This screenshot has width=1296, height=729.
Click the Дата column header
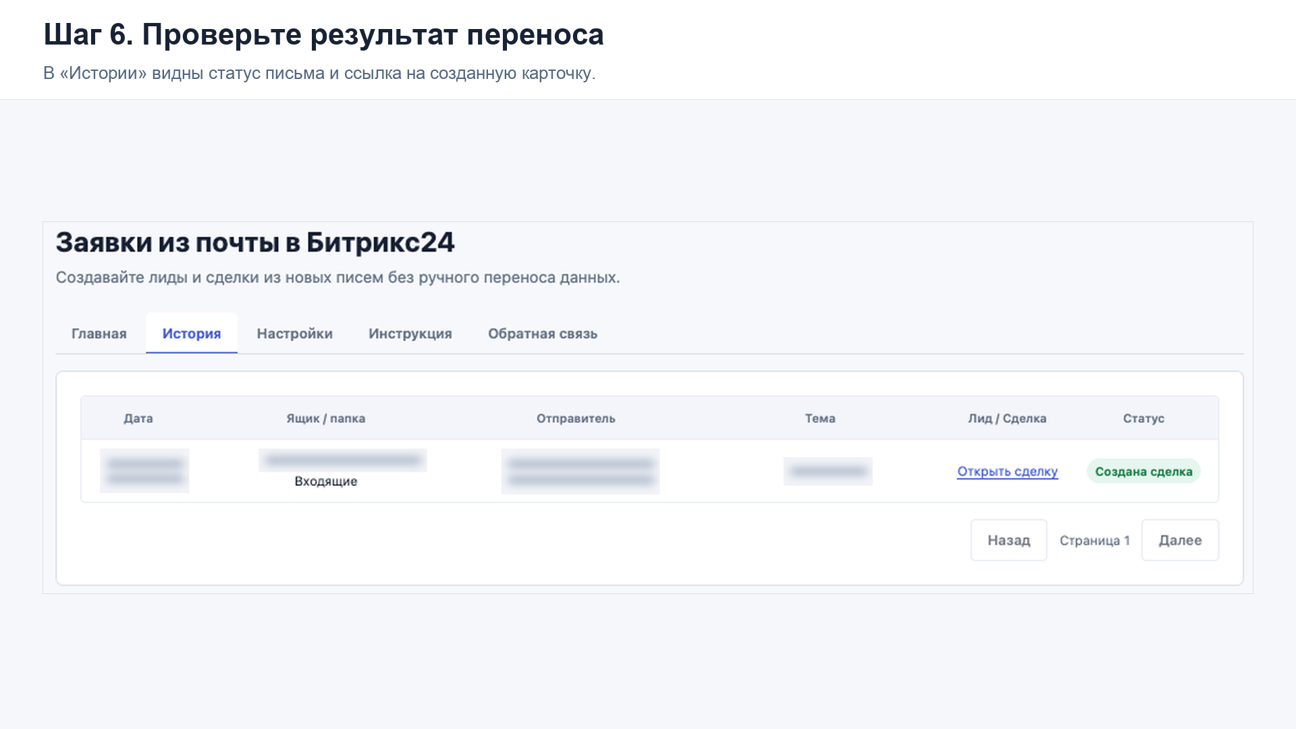click(x=138, y=418)
